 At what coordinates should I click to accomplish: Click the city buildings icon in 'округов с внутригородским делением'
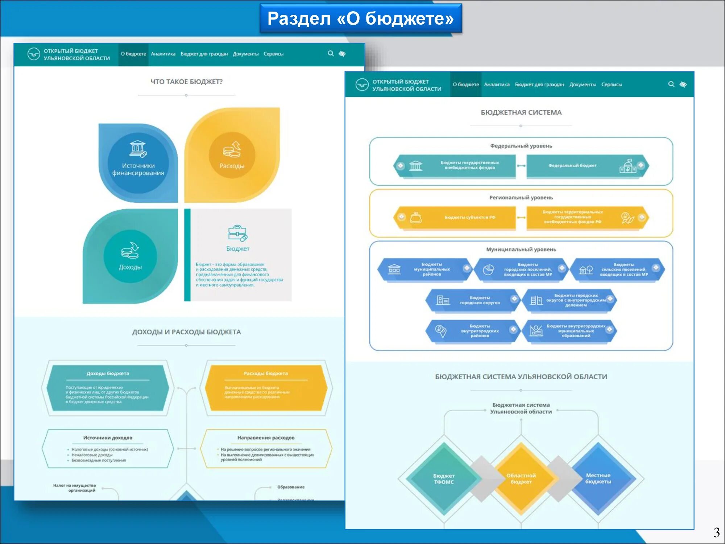coord(536,300)
